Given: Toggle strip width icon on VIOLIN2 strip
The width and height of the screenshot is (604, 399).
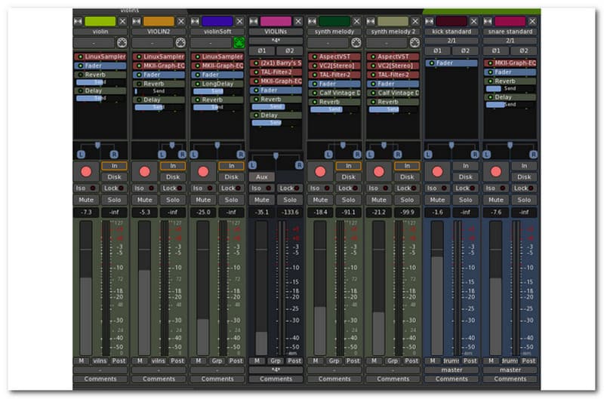Looking at the screenshot, I should pyautogui.click(x=137, y=21).
